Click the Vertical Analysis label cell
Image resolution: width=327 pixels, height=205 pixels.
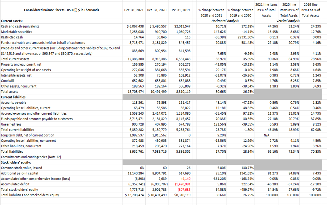[x=288, y=21]
